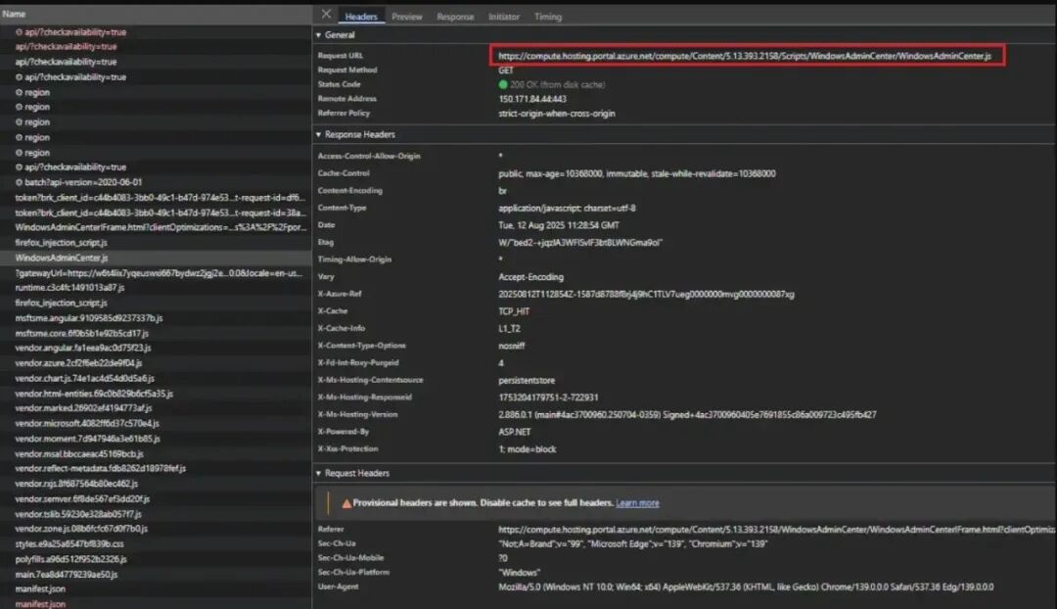
Task: Click the Learn more link in the banner
Action: 637,501
